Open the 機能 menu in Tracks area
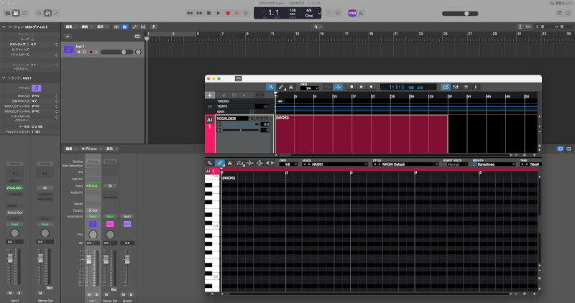Screen dimensions: 575x303 click(86, 27)
